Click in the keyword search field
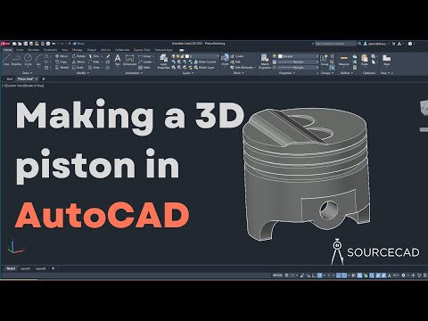 (335, 44)
